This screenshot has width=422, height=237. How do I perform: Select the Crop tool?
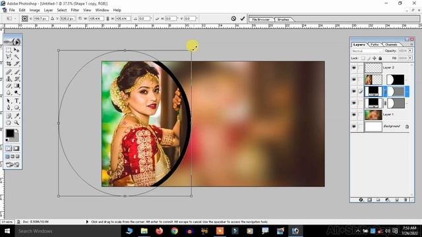9,64
